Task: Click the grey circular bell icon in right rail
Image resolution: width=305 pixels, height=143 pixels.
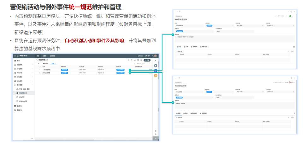Action: (x=155, y=66)
